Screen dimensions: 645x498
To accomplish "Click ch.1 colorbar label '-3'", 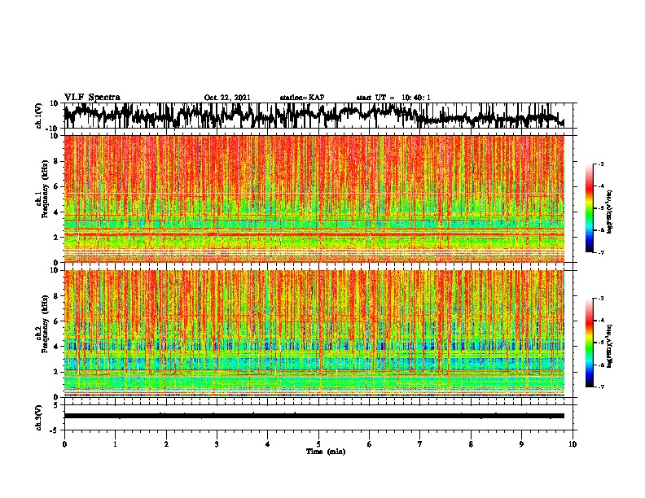I will pos(601,164).
